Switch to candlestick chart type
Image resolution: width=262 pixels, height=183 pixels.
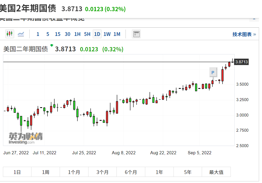point(9,34)
